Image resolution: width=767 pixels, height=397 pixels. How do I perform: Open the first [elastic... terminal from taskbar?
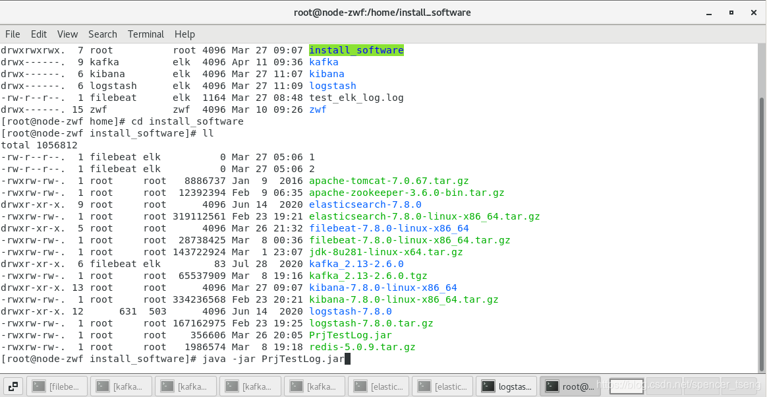click(x=378, y=386)
